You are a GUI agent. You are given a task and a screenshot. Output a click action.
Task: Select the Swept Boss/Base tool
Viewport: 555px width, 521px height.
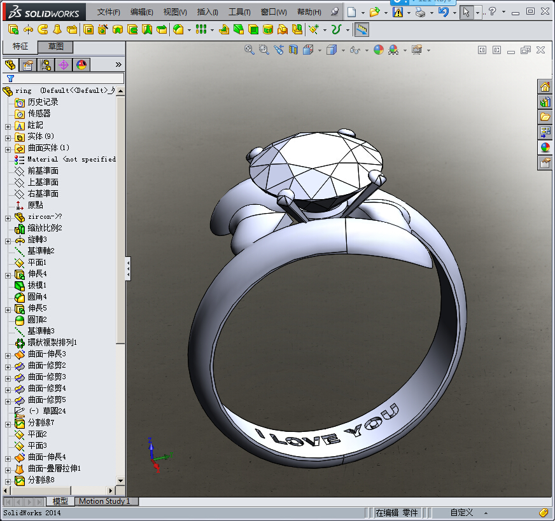coord(43,30)
